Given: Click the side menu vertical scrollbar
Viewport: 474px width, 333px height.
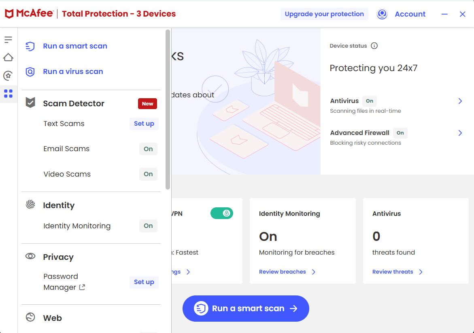Looking at the screenshot, I should pyautogui.click(x=168, y=109).
